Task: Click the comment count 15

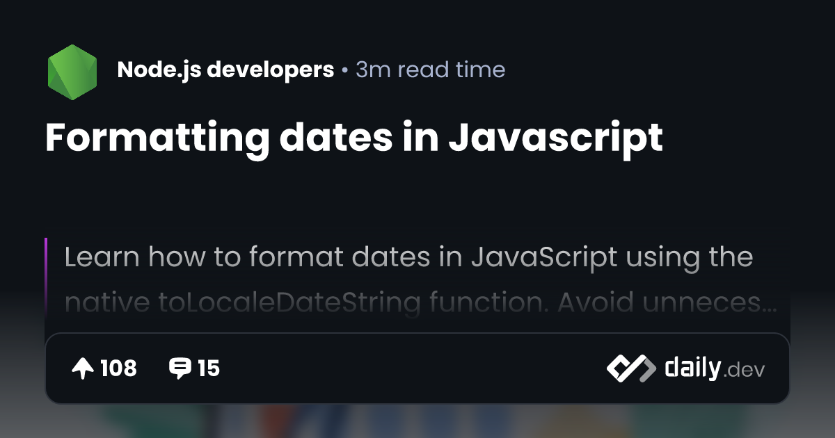Action: [x=209, y=368]
